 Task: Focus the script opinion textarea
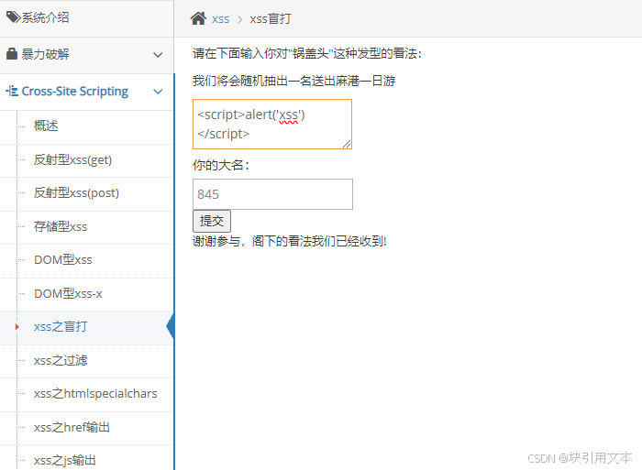tap(272, 124)
